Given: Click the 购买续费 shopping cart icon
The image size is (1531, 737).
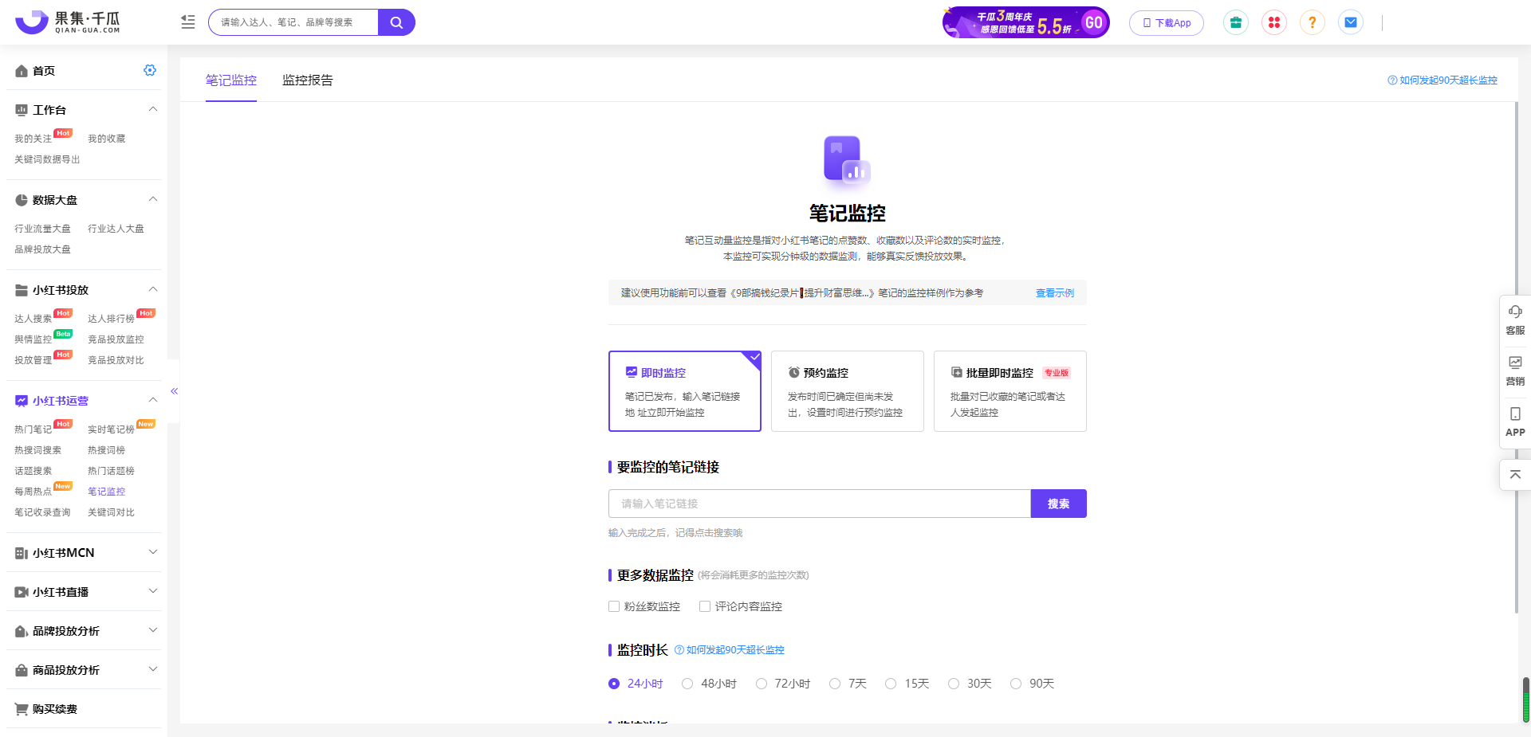Looking at the screenshot, I should tap(22, 709).
